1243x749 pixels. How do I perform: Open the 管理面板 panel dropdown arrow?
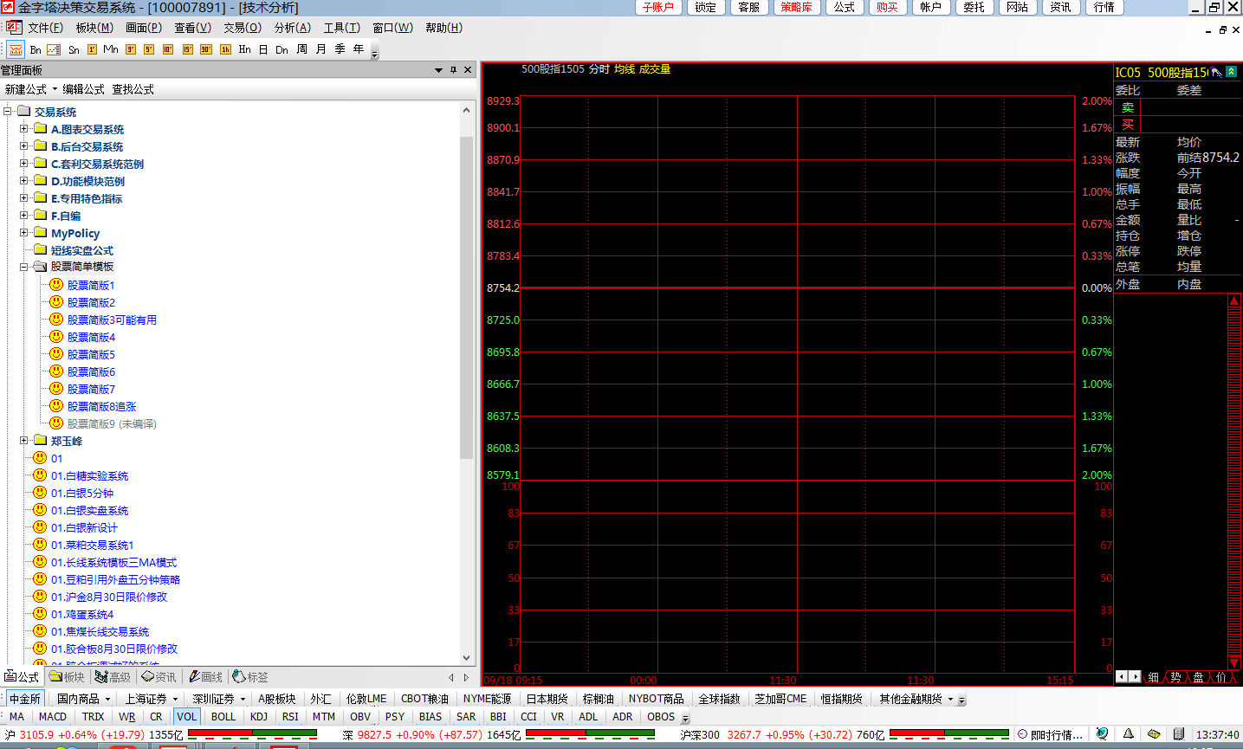[438, 70]
